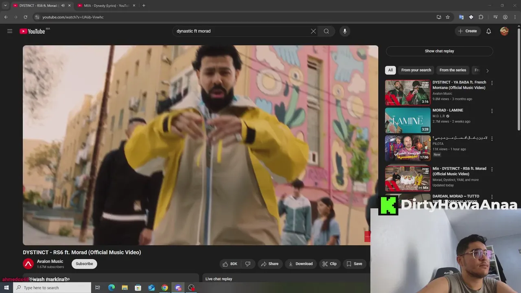Viewport: 521px width, 293px height.
Task: Open Outlook from the taskbar
Action: pyautogui.click(x=151, y=288)
